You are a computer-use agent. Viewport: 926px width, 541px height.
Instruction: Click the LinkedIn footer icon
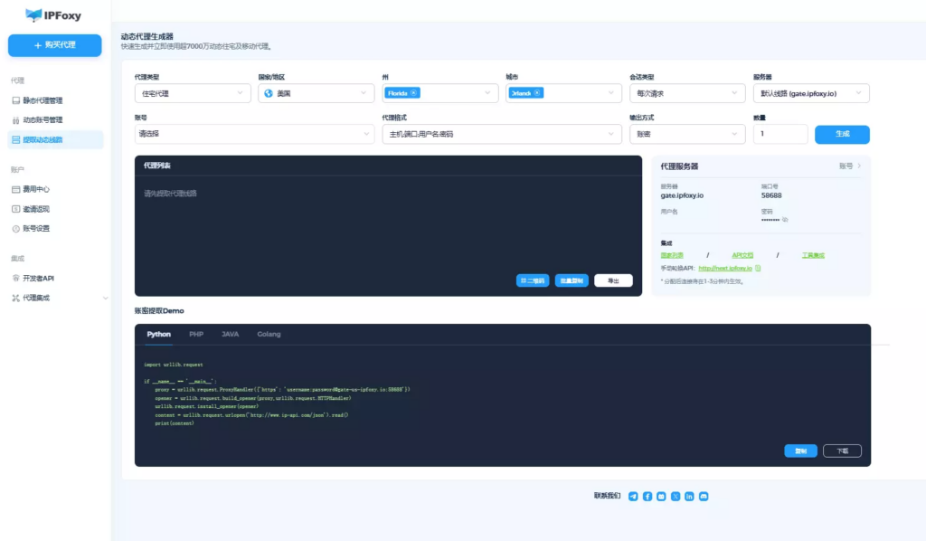tap(689, 497)
